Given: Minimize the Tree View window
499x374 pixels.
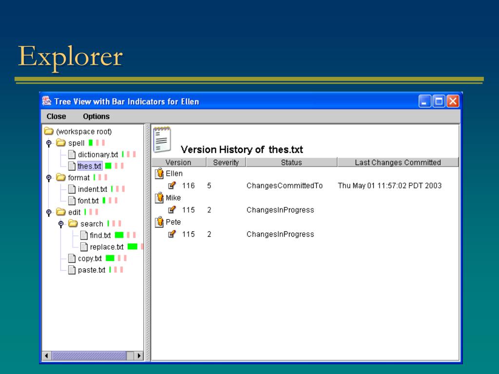Looking at the screenshot, I should click(x=425, y=101).
